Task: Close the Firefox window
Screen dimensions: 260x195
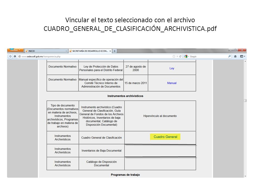Action: 242,50
